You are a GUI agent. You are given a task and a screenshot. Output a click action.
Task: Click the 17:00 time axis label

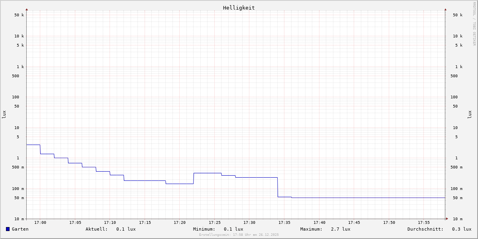click(40, 223)
